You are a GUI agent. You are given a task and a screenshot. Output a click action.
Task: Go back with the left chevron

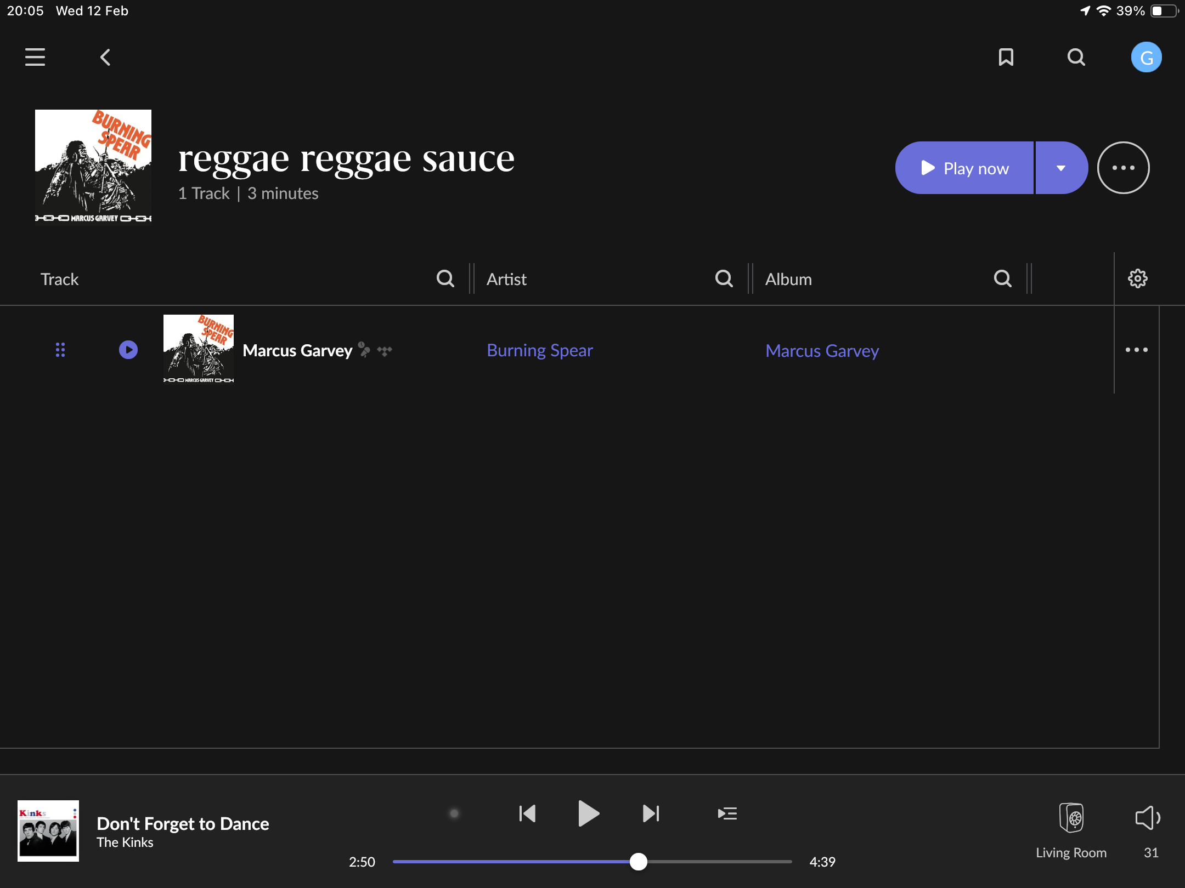coord(105,57)
